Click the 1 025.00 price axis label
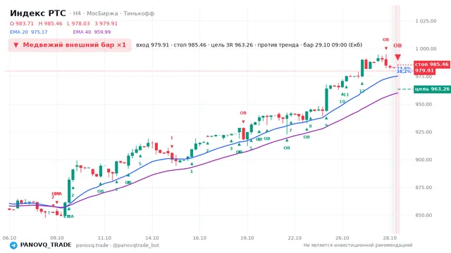451x253 pixels. pyautogui.click(x=426, y=21)
